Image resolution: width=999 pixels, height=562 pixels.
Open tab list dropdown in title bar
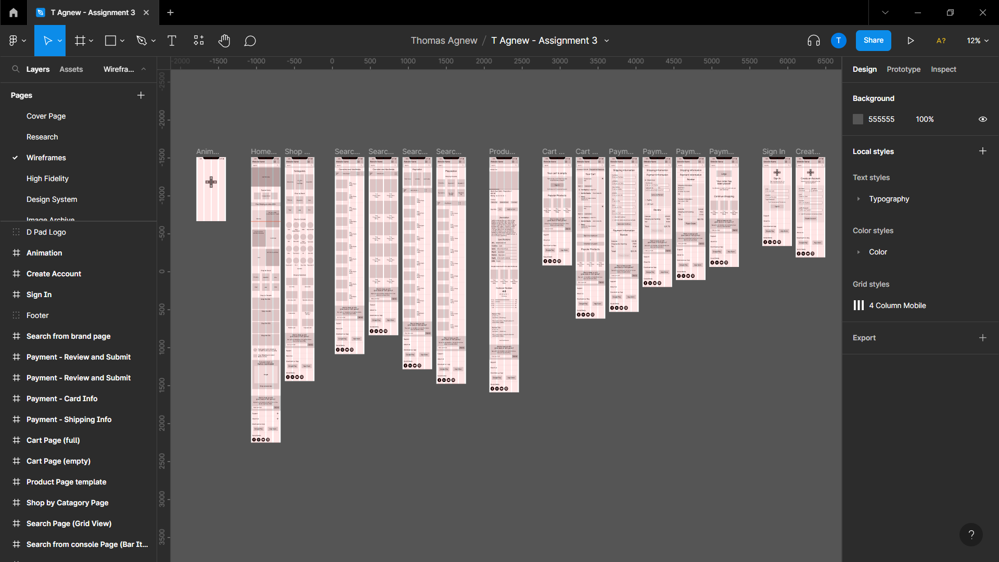click(885, 12)
